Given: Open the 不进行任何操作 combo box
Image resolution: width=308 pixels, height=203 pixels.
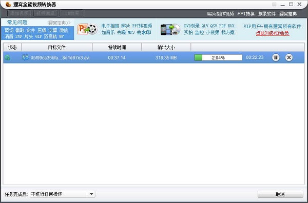Looking at the screenshot, I should pyautogui.click(x=63, y=194).
